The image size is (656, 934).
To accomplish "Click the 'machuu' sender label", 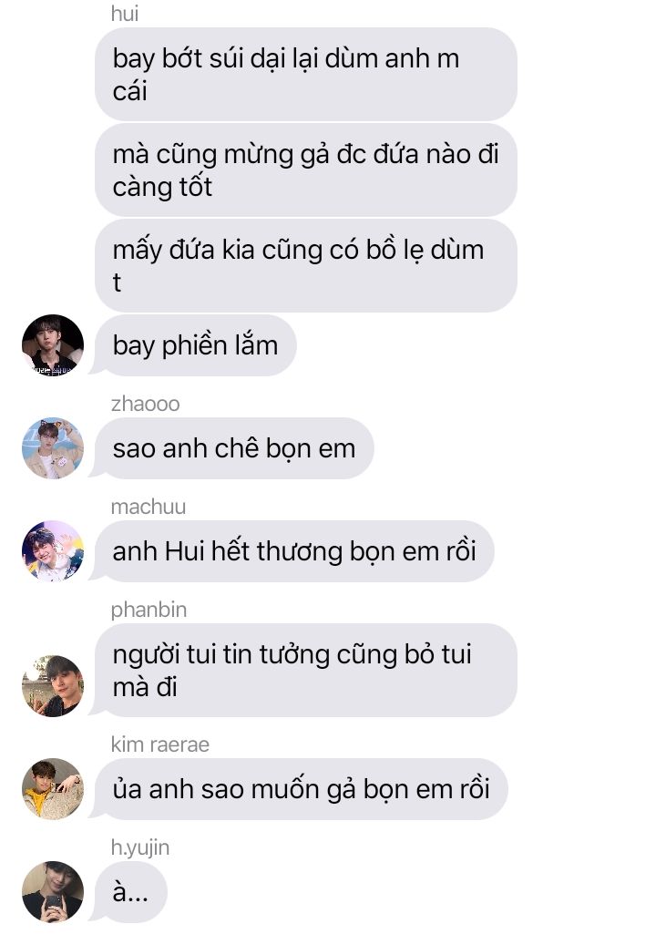I will pyautogui.click(x=149, y=507).
